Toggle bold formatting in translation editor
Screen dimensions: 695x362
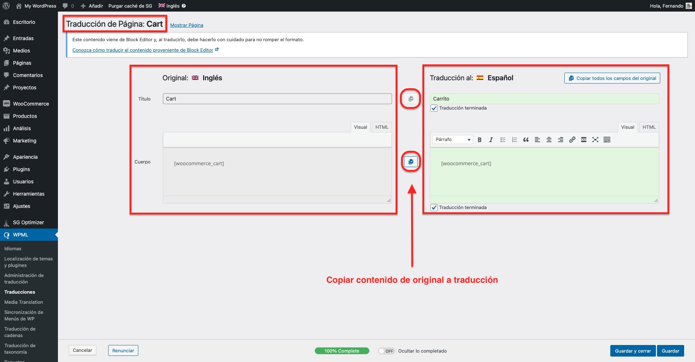pos(479,140)
